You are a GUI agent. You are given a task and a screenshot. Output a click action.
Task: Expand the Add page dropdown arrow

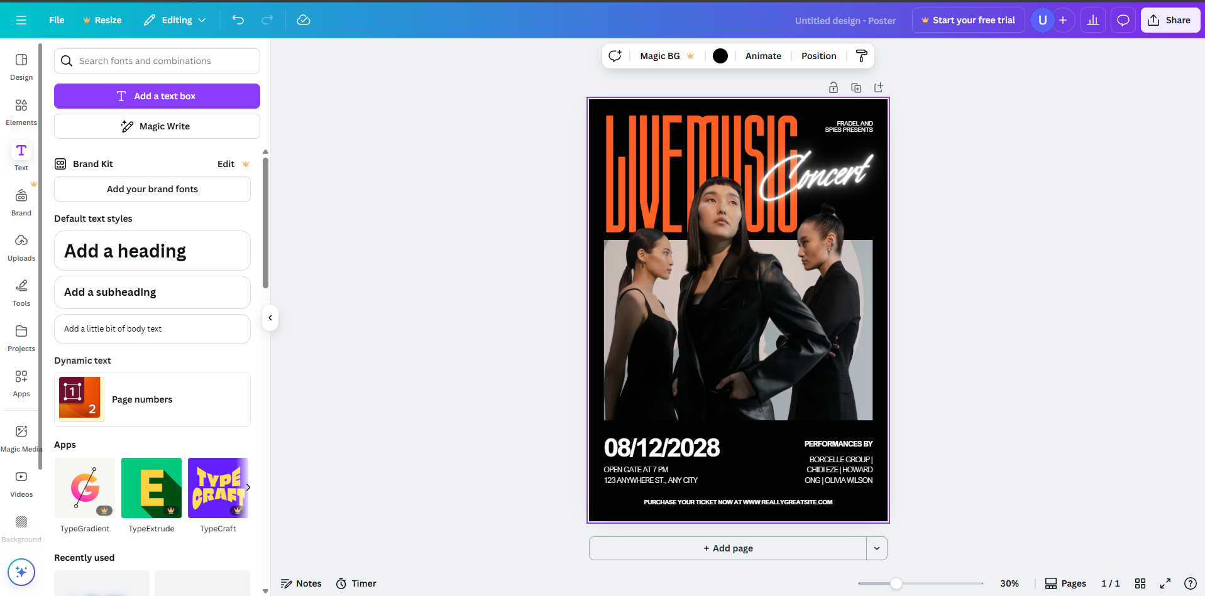(x=876, y=548)
